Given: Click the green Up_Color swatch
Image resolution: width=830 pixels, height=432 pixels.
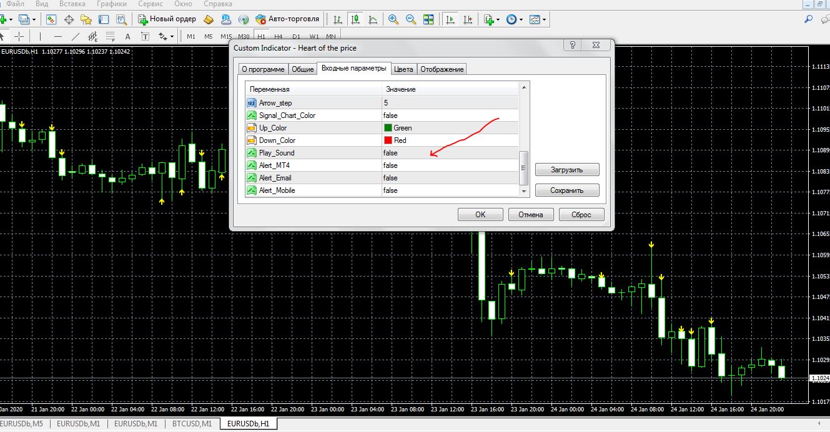Looking at the screenshot, I should click(x=388, y=128).
